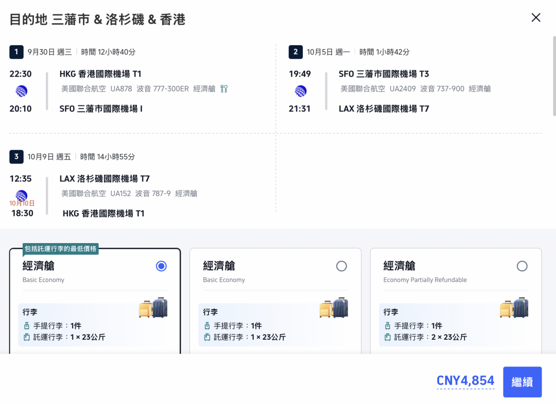The image size is (556, 404).
Task: Click LAX 洛杉磯國際機場 T7 departure in segment 3
Action: coord(105,178)
